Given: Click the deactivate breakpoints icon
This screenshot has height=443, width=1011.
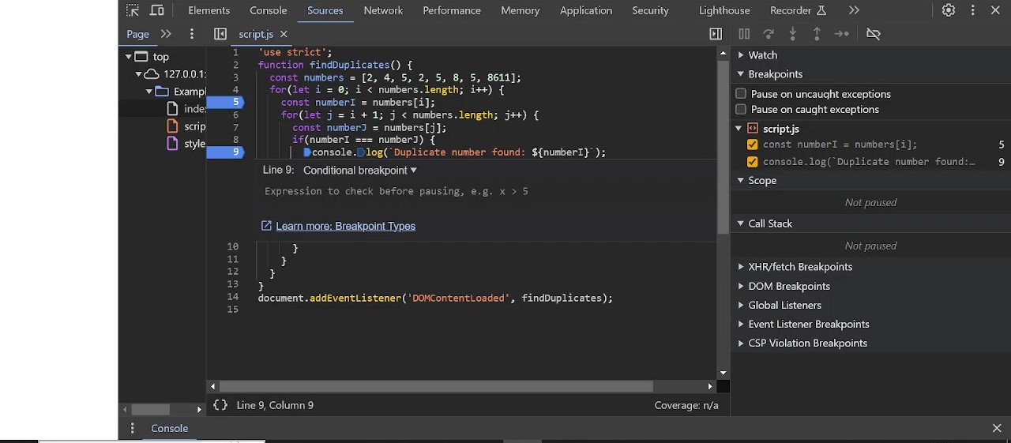Looking at the screenshot, I should coord(873,34).
